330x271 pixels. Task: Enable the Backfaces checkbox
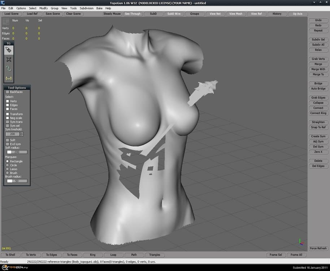point(8,92)
